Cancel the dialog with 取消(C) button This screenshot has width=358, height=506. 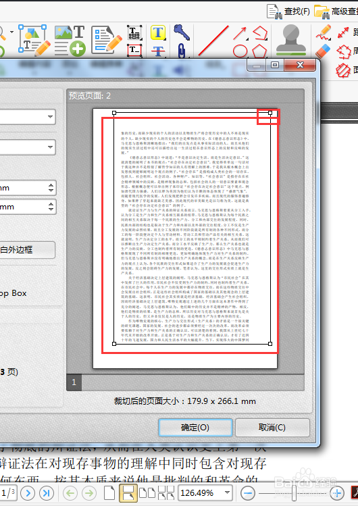(272, 428)
